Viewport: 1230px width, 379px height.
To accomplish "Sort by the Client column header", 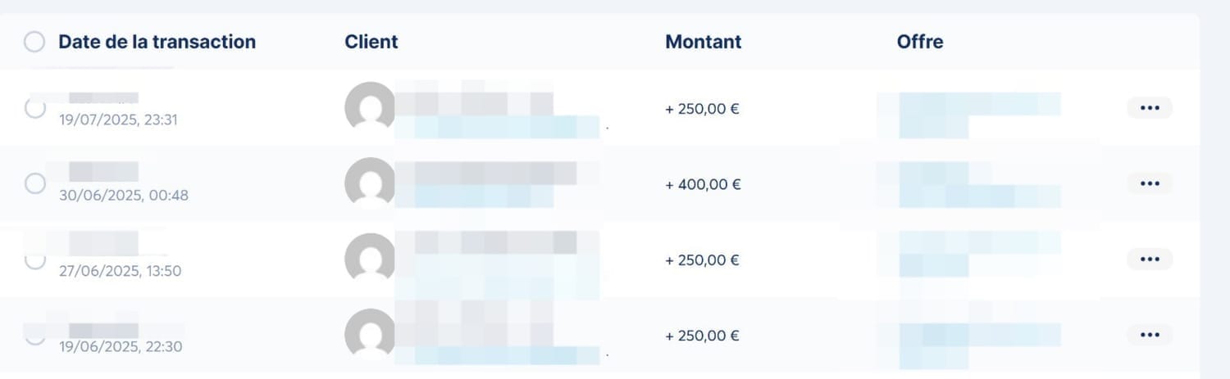I will click(371, 42).
